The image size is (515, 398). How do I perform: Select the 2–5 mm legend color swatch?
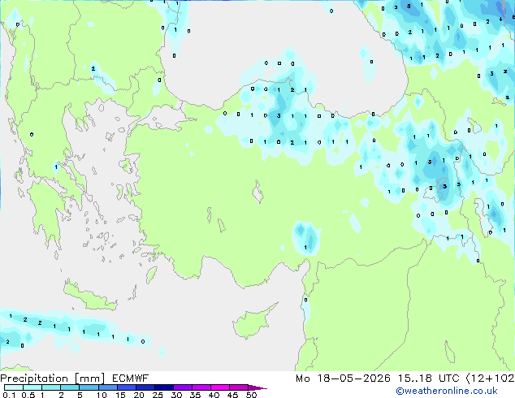point(70,387)
